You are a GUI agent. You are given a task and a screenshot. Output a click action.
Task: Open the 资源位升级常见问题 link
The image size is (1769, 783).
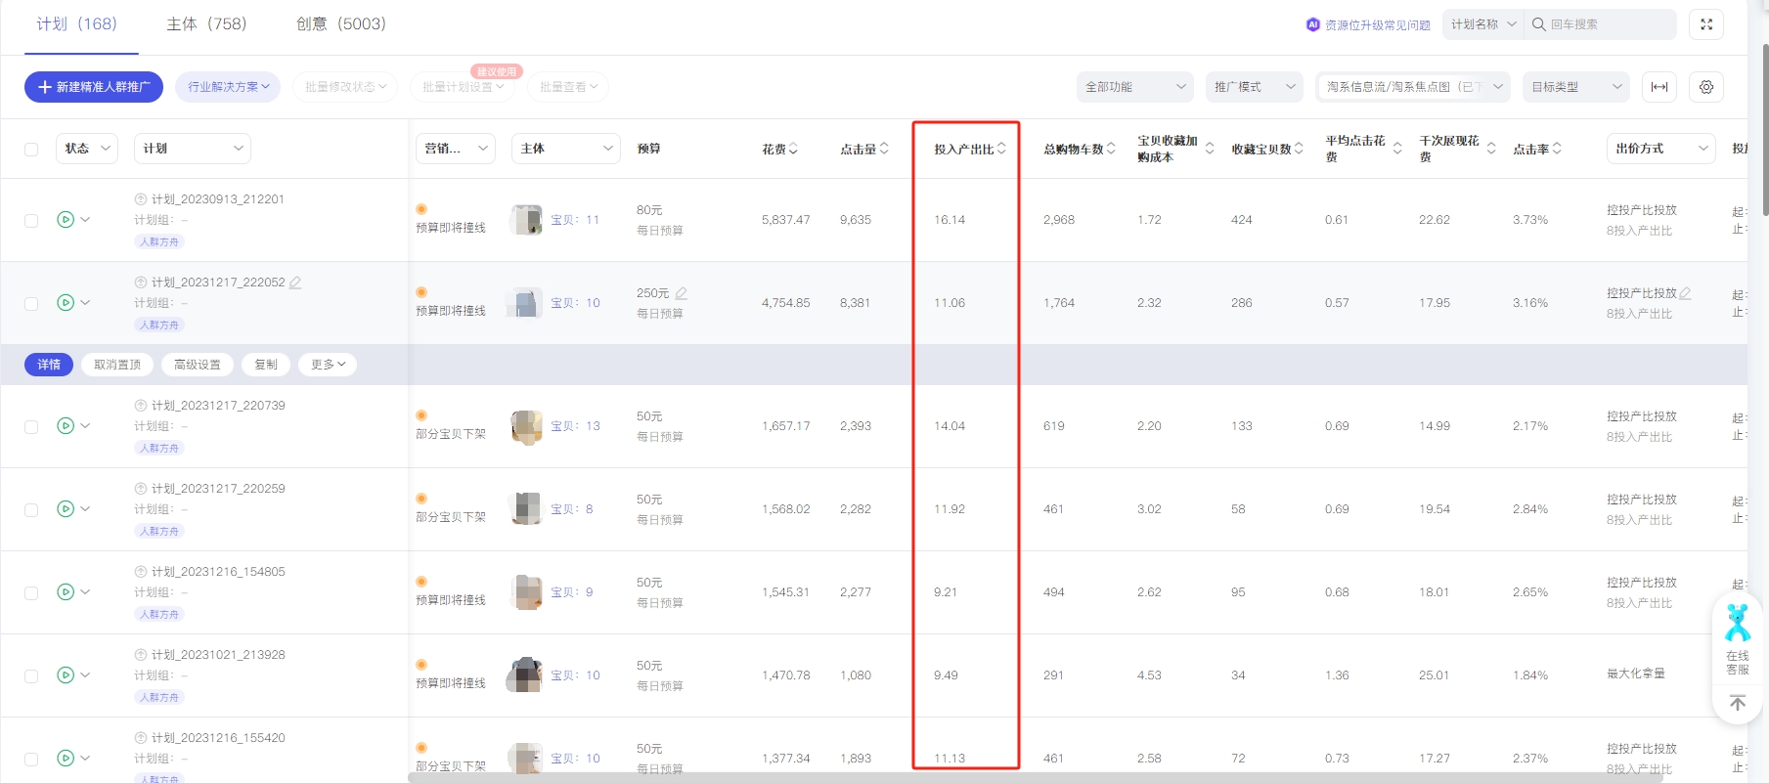(x=1377, y=25)
